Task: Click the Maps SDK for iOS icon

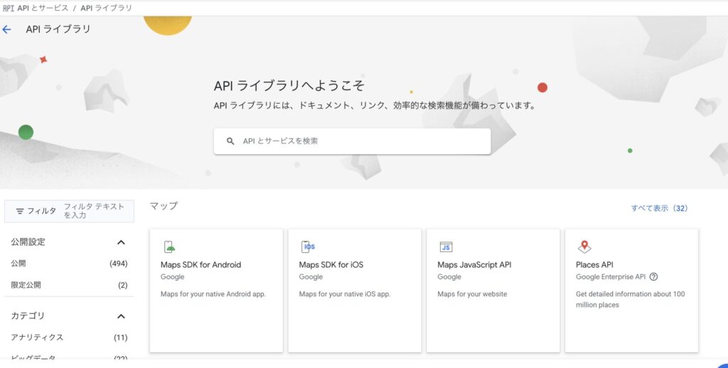Action: pos(308,247)
